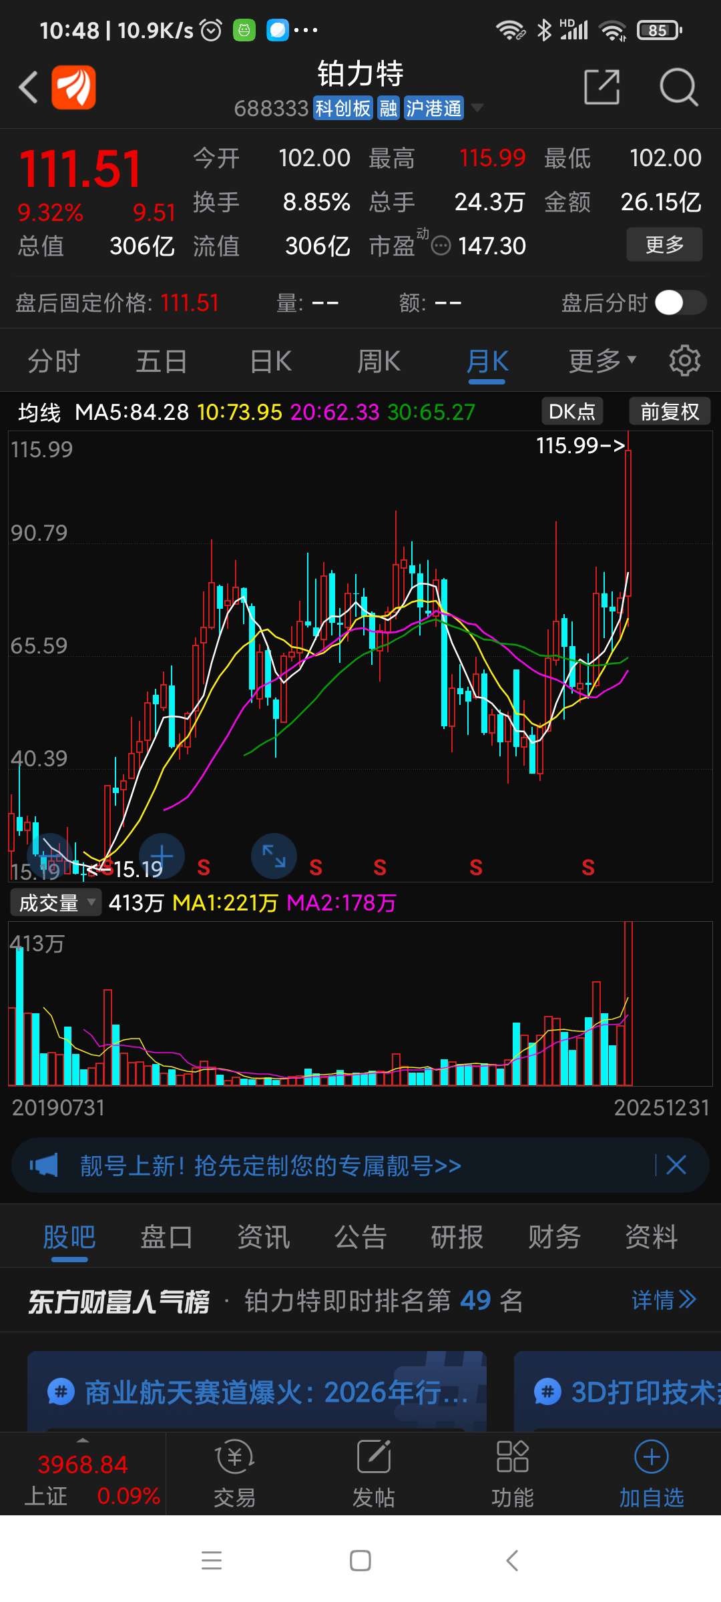Viewport: 721px width, 1602px height.
Task: Switch to 分时 chart tab
Action: point(54,361)
